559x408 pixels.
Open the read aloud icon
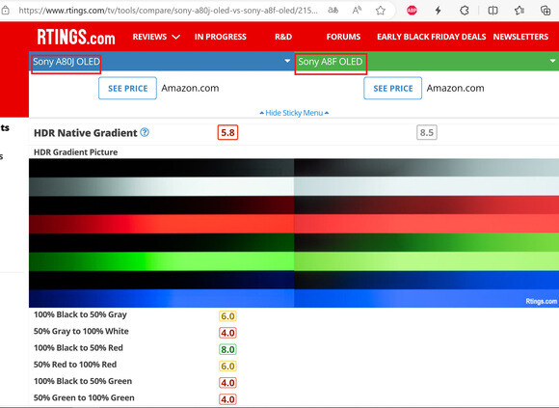357,11
